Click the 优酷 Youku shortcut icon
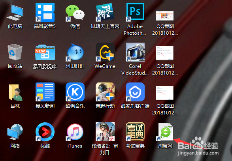232x161 pixels. (45, 132)
